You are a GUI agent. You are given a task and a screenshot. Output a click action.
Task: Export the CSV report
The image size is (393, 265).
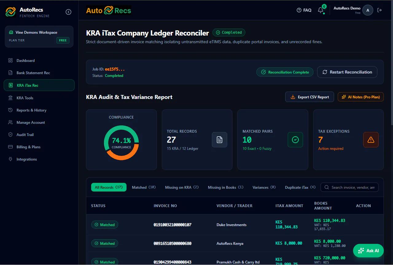click(x=309, y=97)
